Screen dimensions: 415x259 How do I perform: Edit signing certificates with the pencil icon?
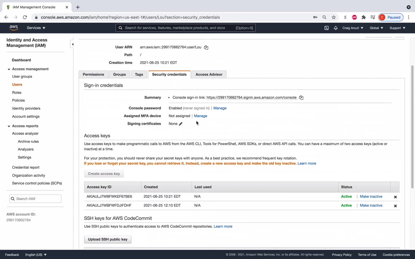(180, 124)
